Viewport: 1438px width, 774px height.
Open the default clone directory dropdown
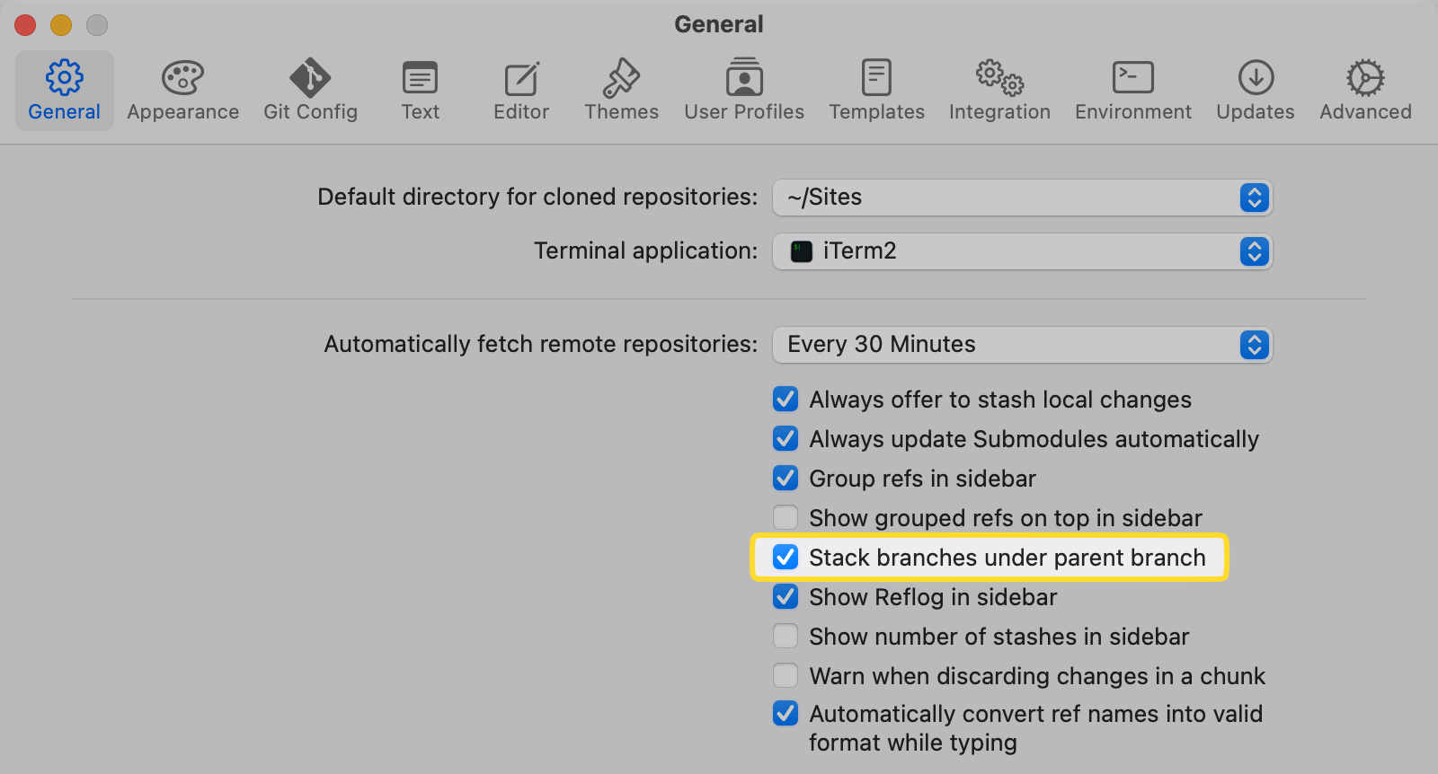point(1022,198)
